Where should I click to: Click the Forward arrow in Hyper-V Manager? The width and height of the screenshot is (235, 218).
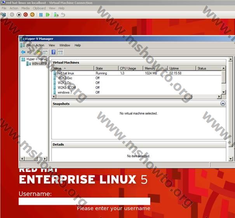30,52
